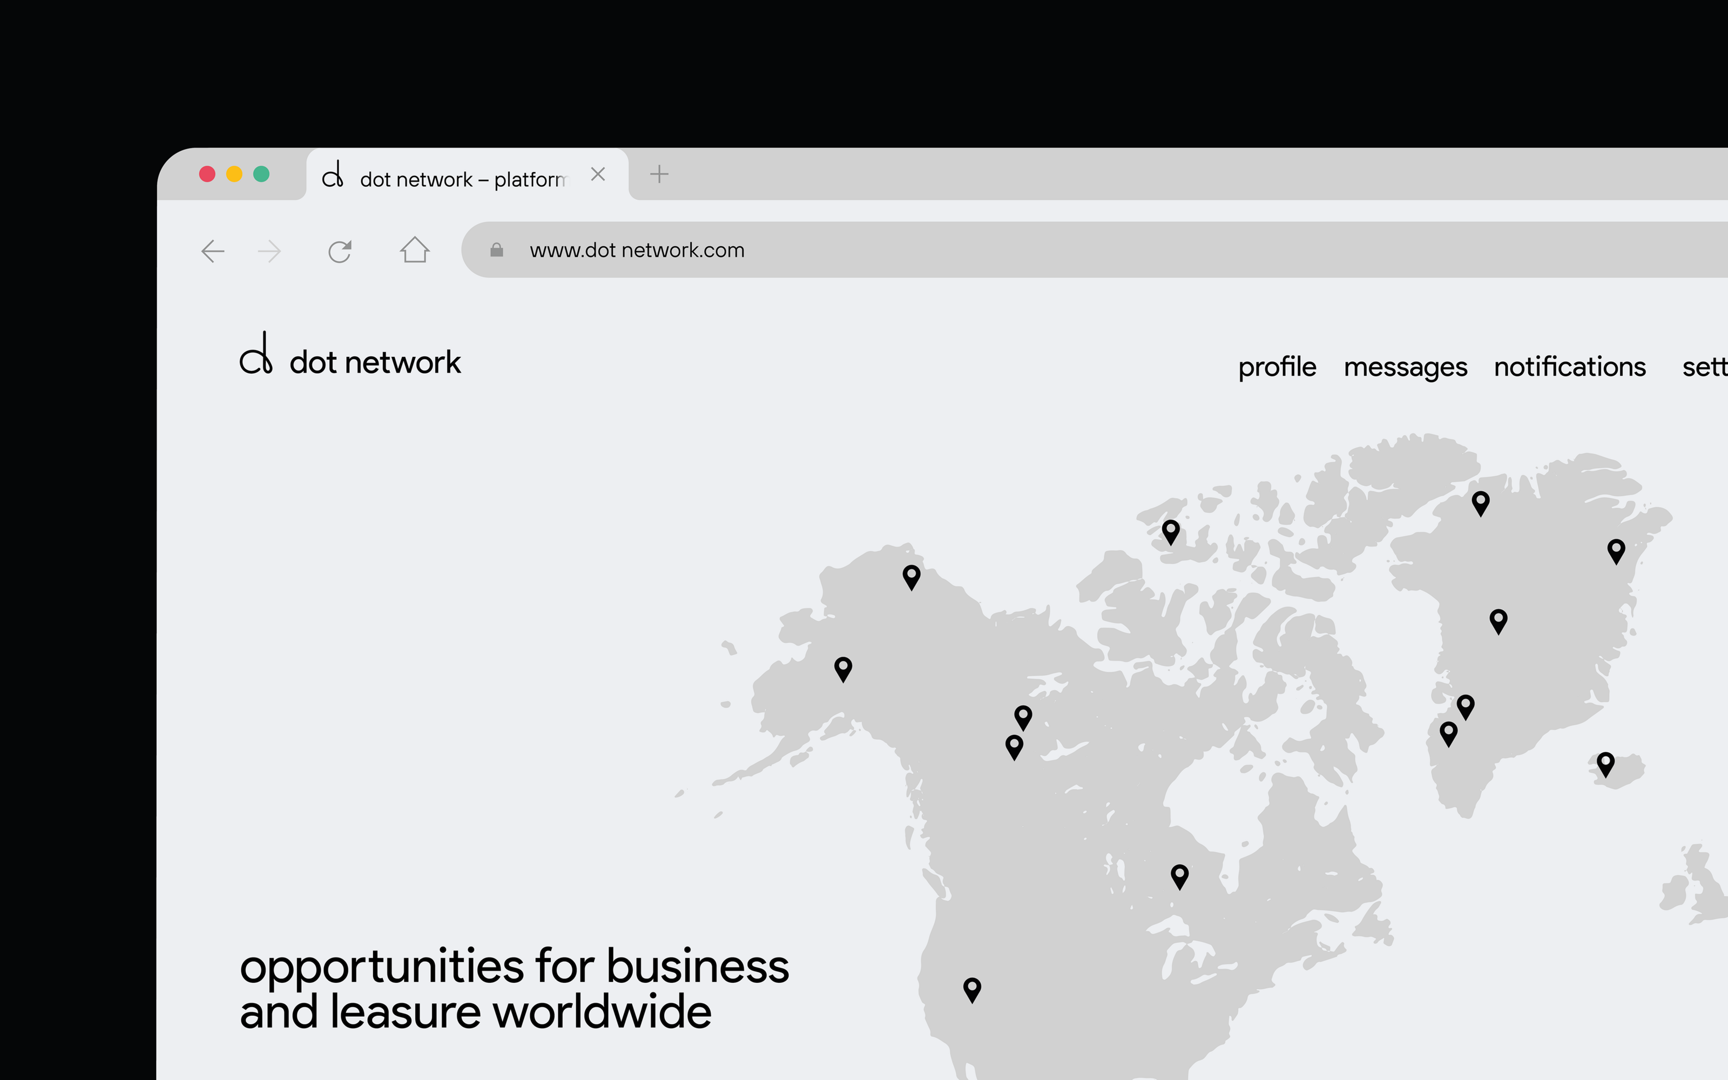
Task: Click the pin near the Great Lakes
Action: pos(1179,876)
